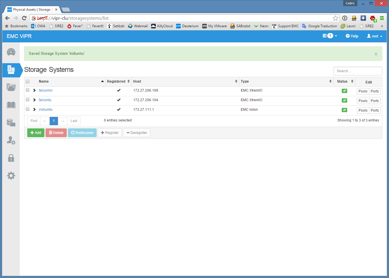Open the service catalog book icon

[x=11, y=105]
